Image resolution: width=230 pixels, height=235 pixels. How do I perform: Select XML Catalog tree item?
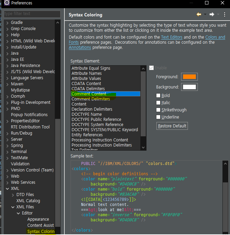(x=28, y=201)
